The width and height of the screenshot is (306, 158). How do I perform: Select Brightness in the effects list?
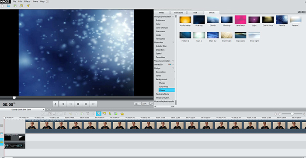point(160,20)
